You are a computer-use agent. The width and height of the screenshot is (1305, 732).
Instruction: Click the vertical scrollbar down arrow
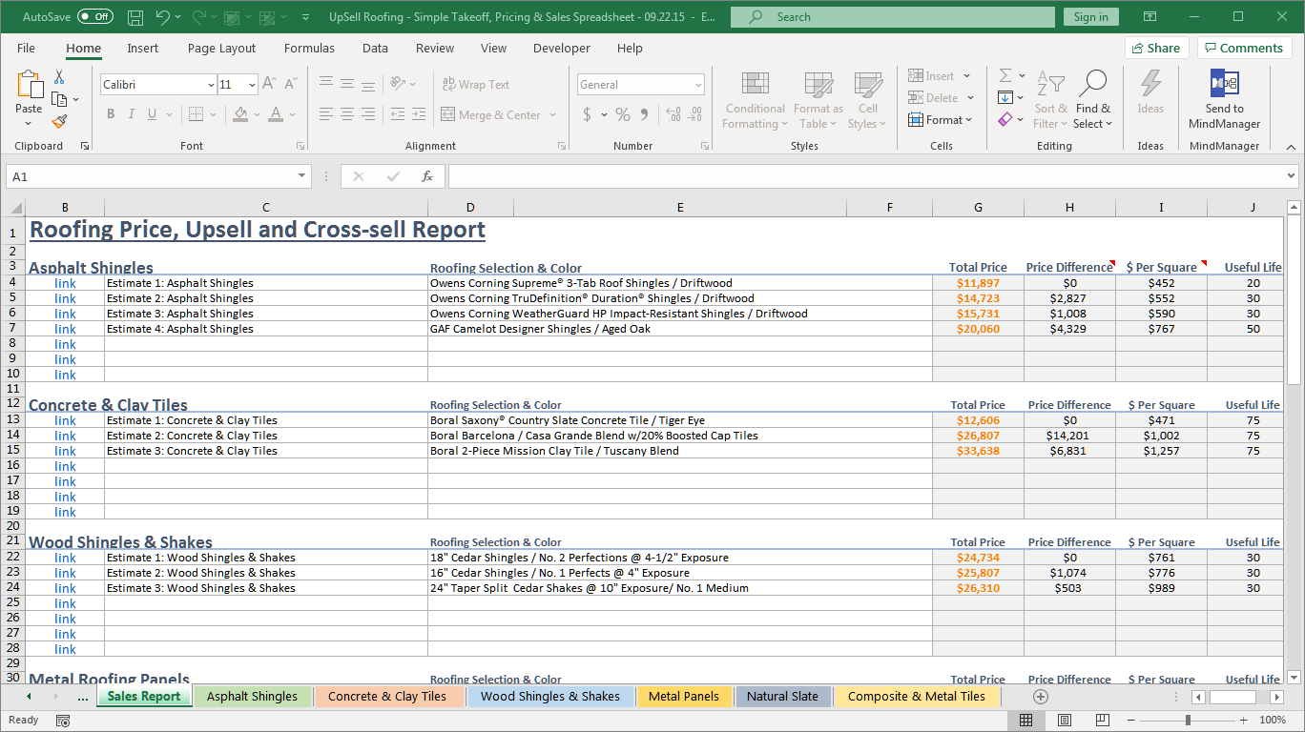click(x=1294, y=678)
